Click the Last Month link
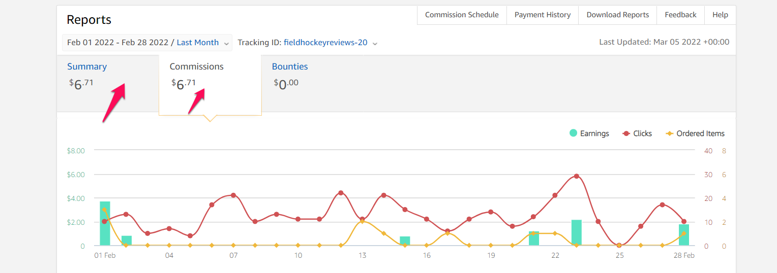 [198, 43]
